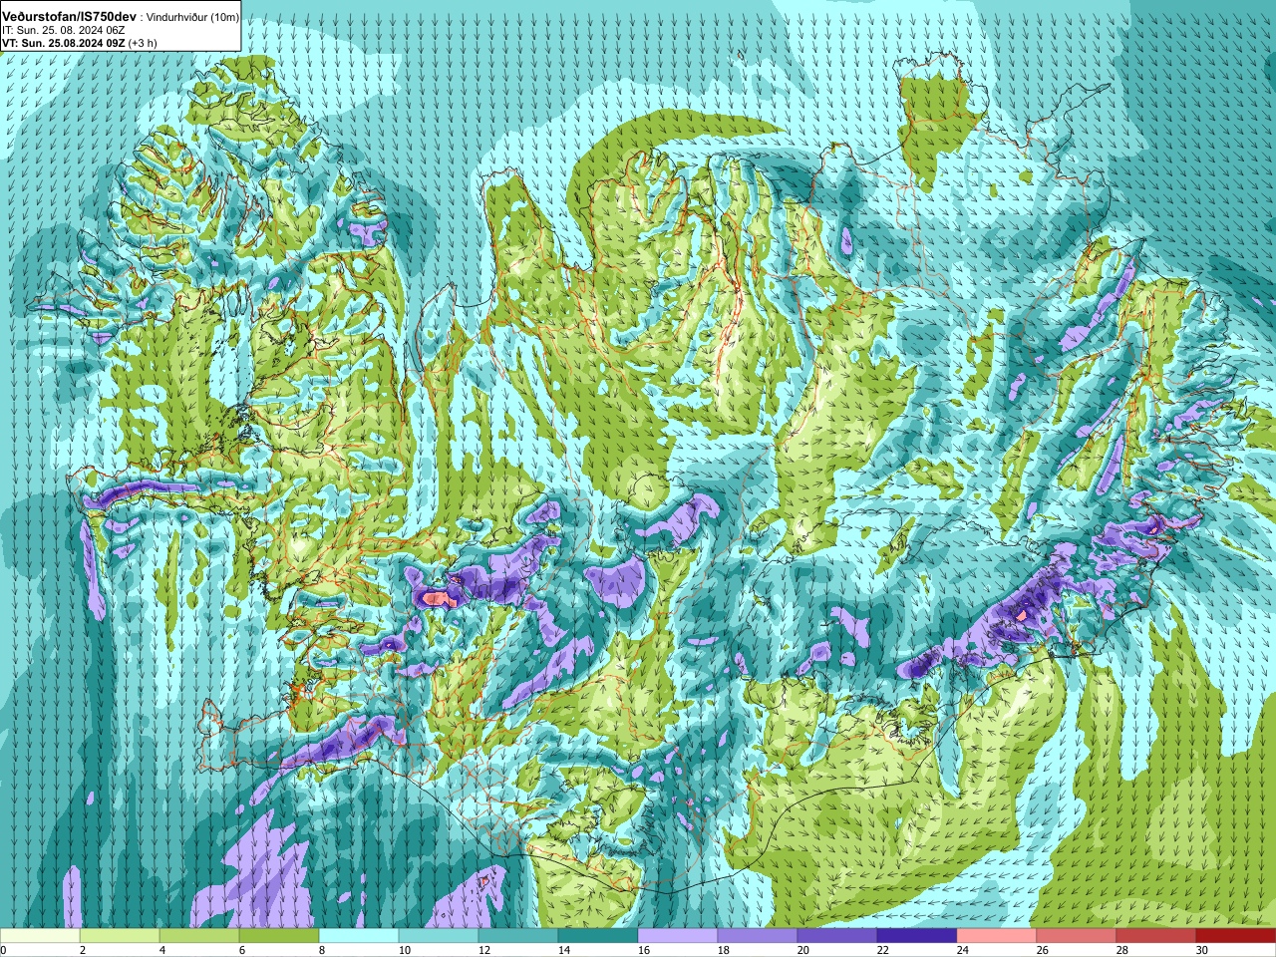
Task: Select the light yellow-green 2–4 legend swatch
Action: (x=120, y=936)
